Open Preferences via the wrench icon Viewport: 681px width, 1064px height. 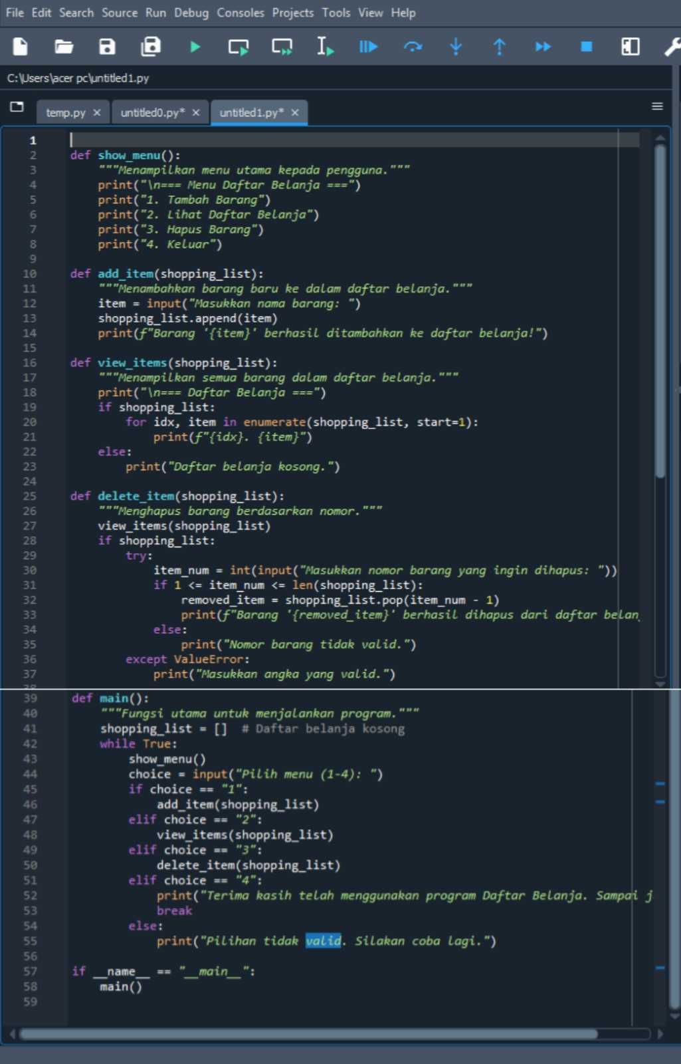672,47
